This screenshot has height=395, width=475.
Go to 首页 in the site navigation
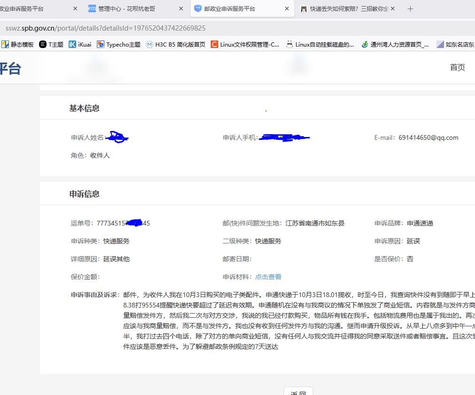[x=457, y=67]
